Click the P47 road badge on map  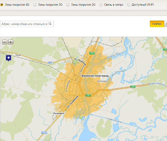(50, 63)
